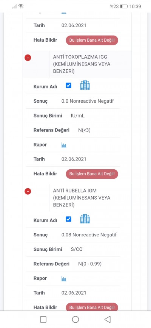Toggle Kurum Adı checkbox under Toxoplazma IGG
151x328 pixels.
(68, 85)
